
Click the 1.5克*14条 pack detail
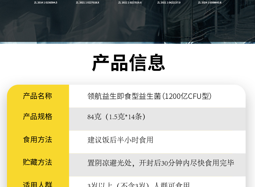pos(125,117)
